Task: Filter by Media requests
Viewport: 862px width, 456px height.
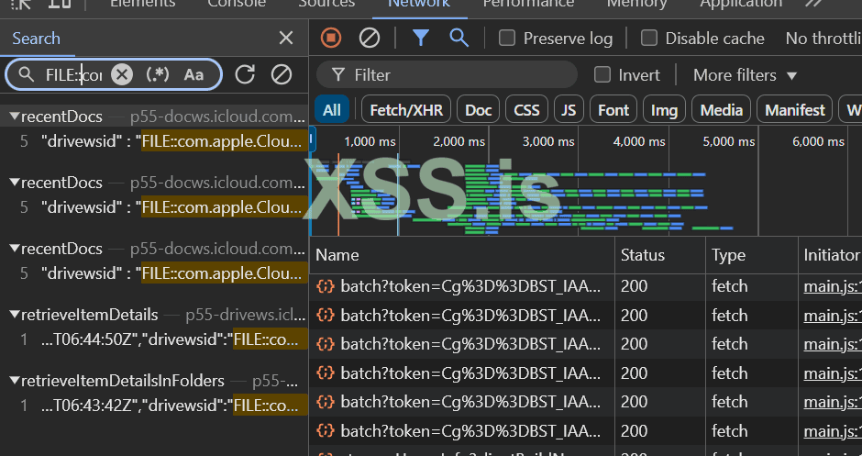Action: click(722, 110)
